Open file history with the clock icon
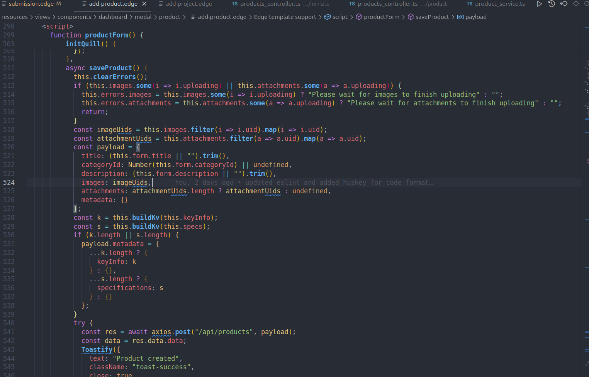Image resolution: width=589 pixels, height=377 pixels. (552, 4)
